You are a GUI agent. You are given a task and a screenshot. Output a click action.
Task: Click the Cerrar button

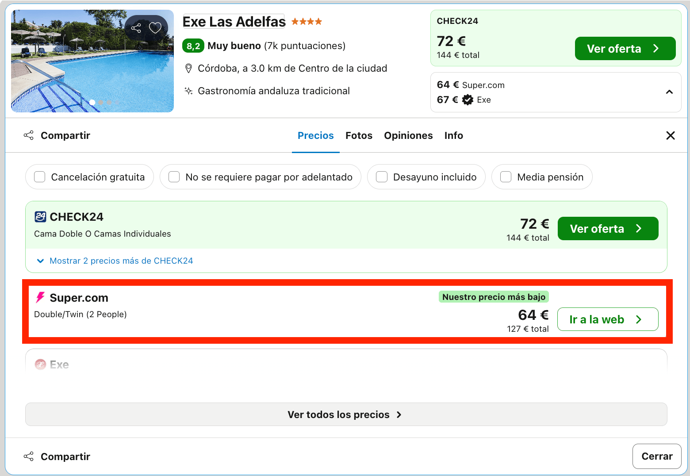pyautogui.click(x=657, y=456)
